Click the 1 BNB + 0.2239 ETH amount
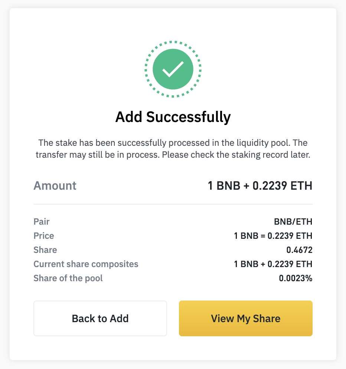Screen dimensions: 346x369 pyautogui.click(x=260, y=186)
